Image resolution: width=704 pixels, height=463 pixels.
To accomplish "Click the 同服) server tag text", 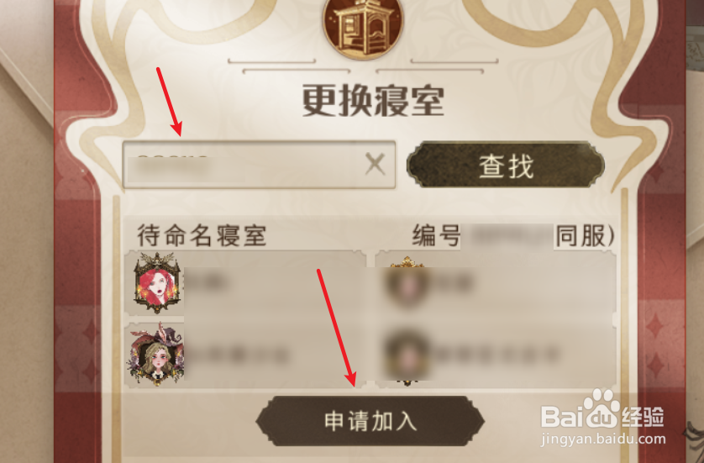I will (x=585, y=235).
